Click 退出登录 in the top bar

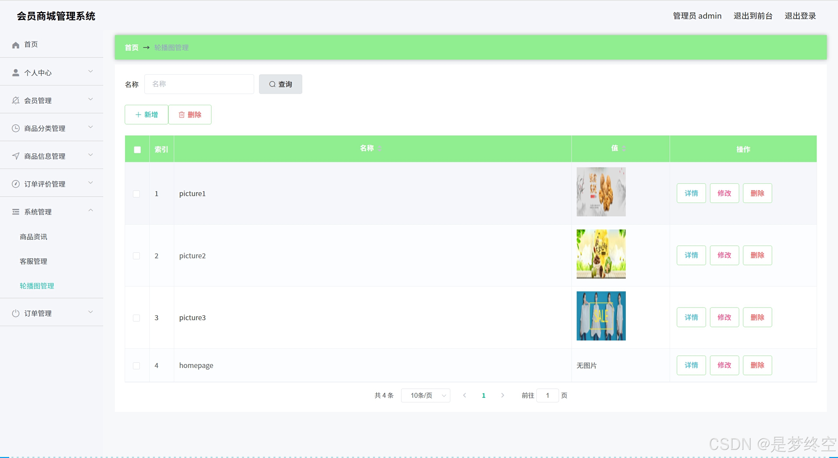(800, 16)
